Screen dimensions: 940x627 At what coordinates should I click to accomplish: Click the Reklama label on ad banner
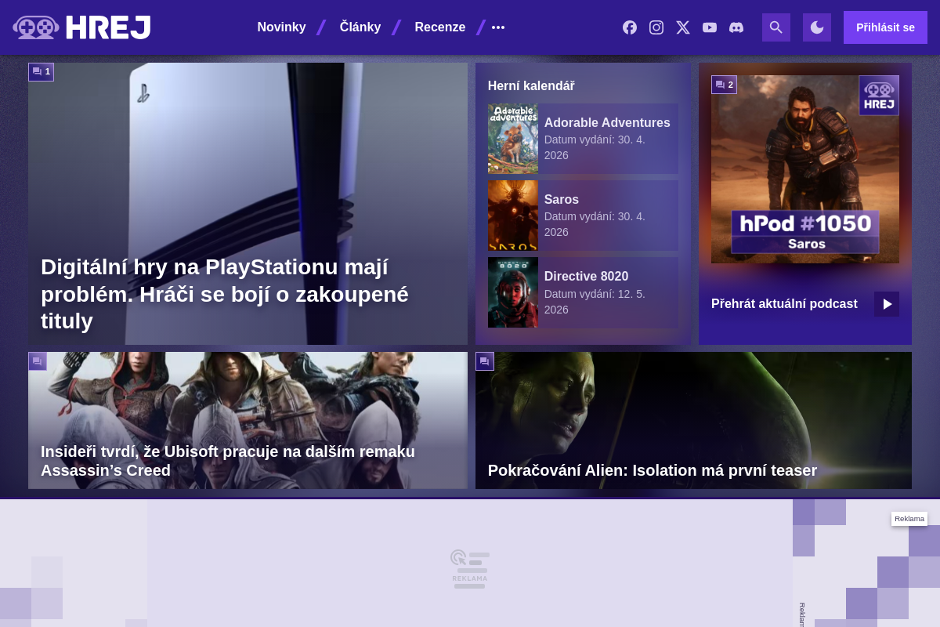pyautogui.click(x=909, y=519)
